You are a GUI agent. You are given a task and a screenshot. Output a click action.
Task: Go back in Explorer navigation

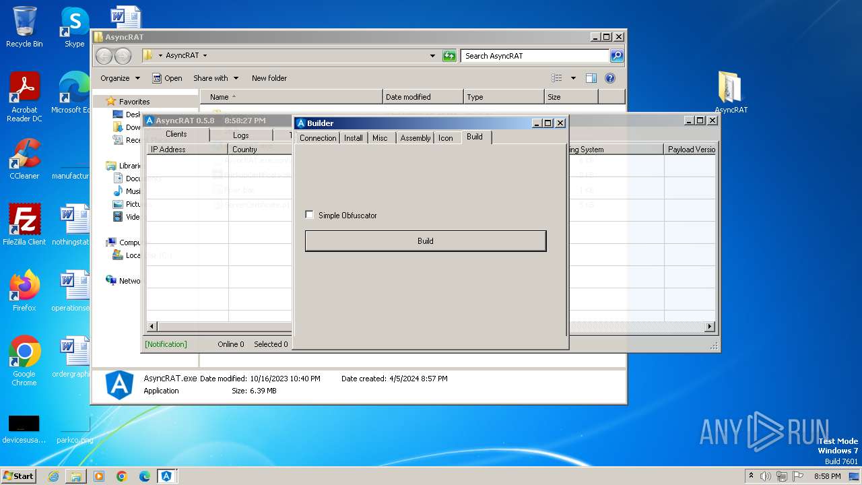coord(104,56)
